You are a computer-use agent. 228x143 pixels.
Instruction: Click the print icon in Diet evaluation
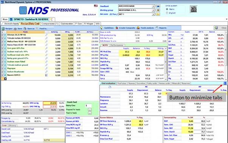click(x=110, y=87)
